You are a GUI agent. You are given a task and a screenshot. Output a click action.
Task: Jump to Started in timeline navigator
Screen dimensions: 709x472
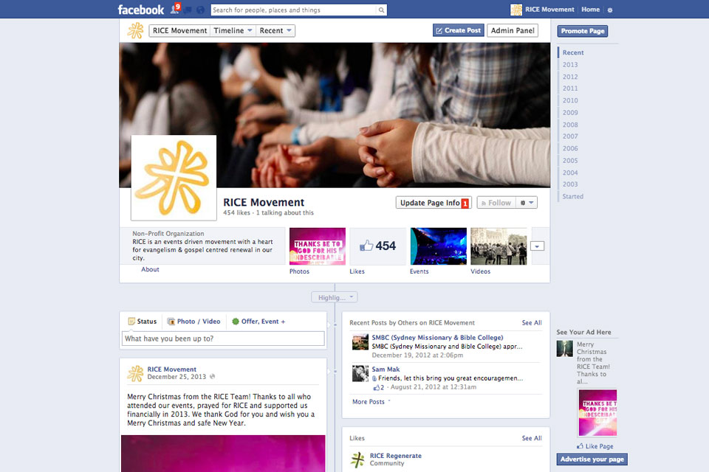click(x=573, y=196)
